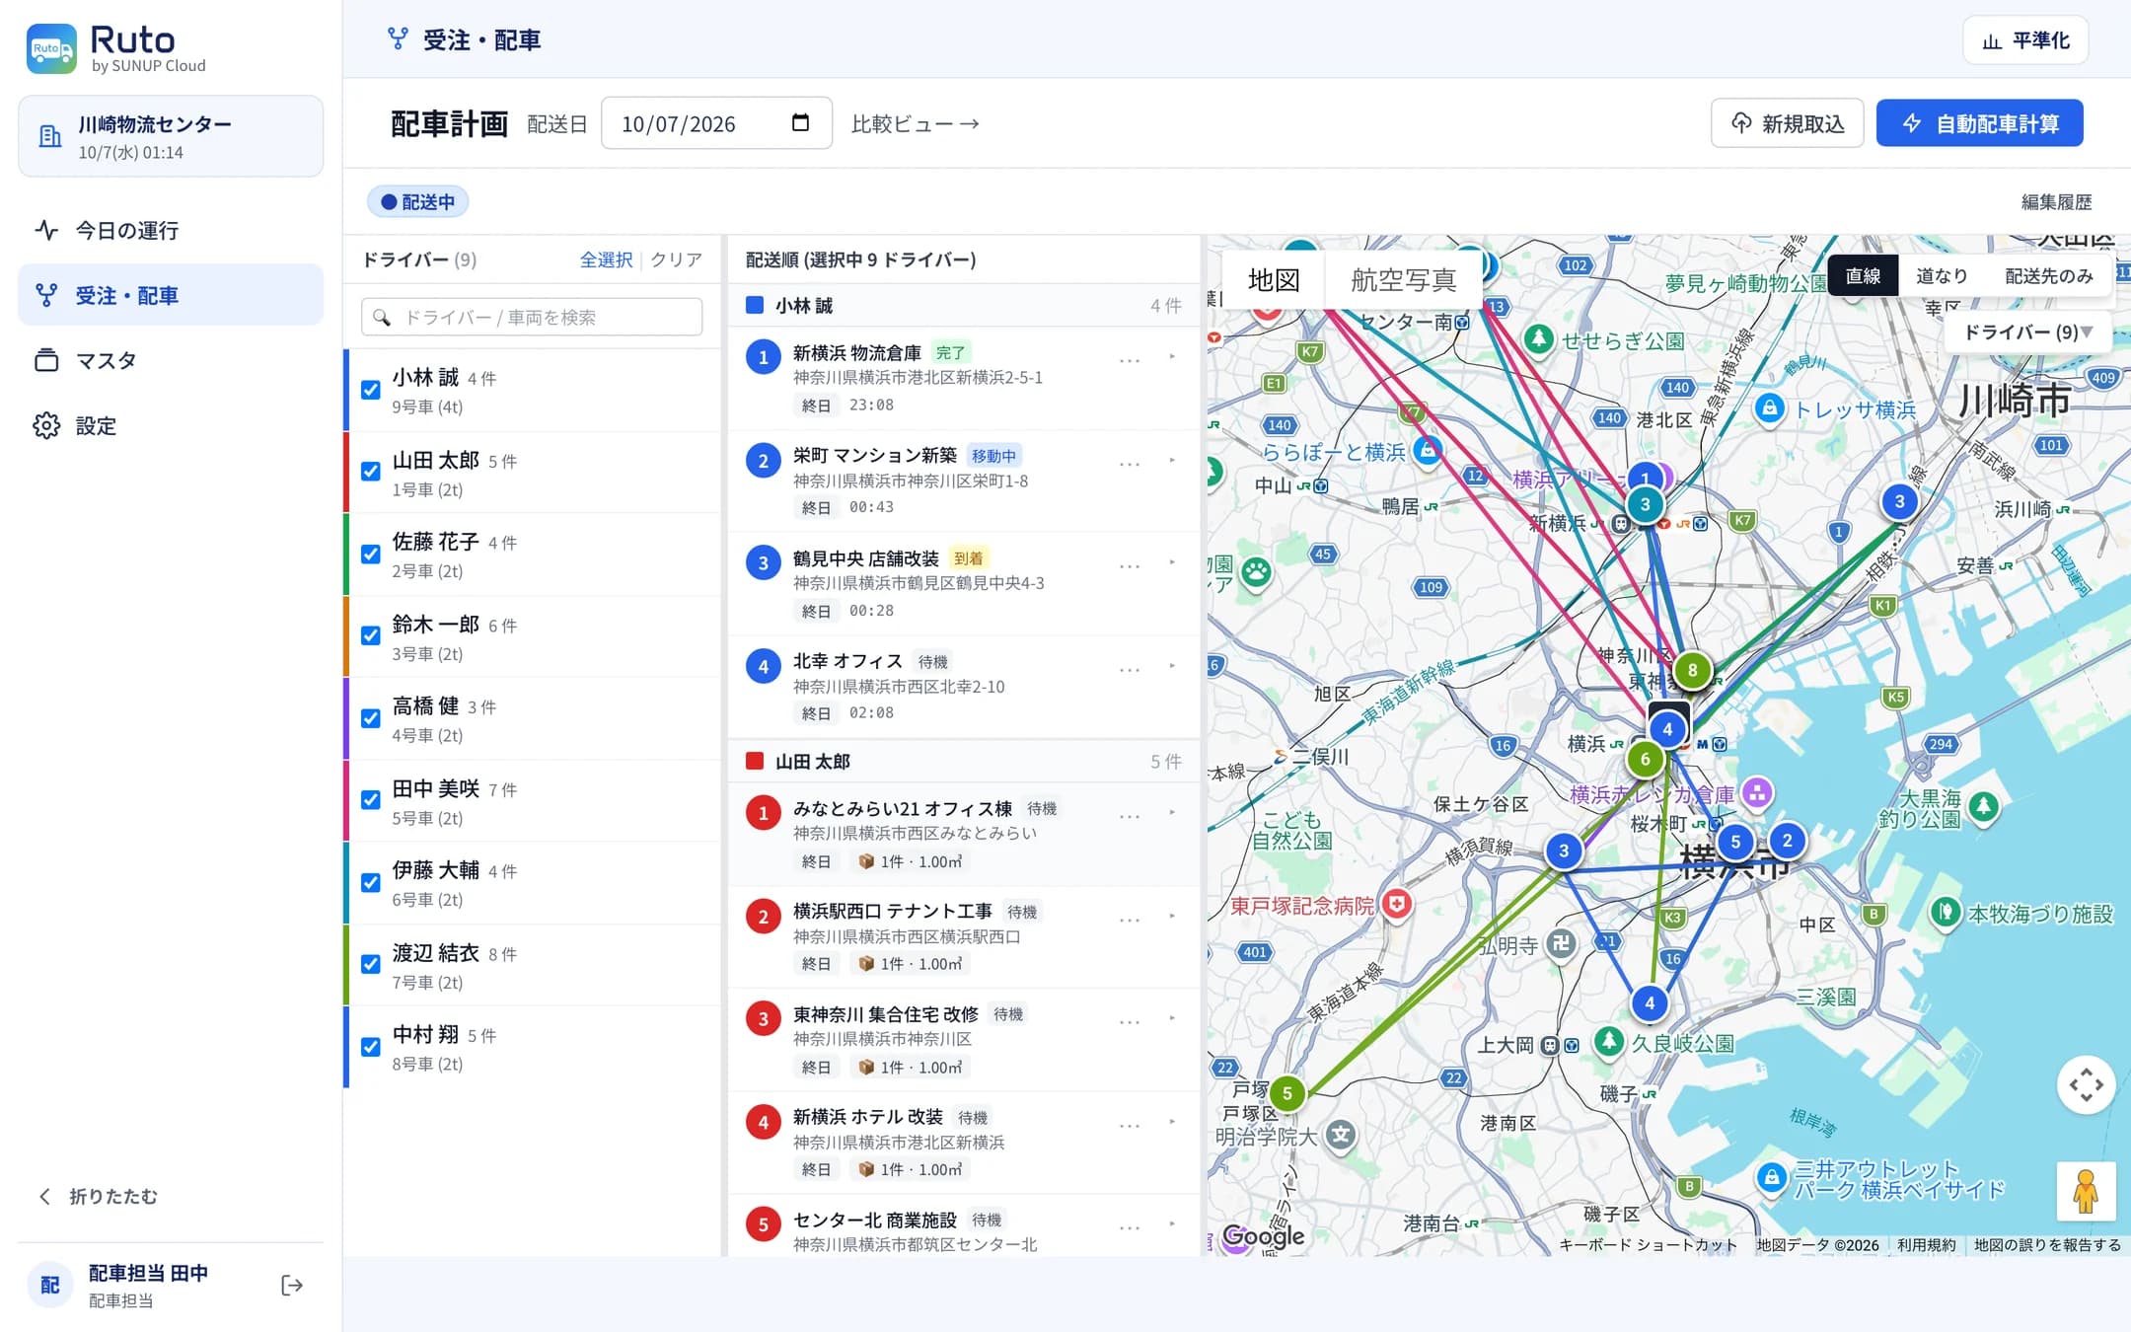Image resolution: width=2131 pixels, height=1332 pixels.
Task: Open 編集履歴 link
Action: 2056,202
